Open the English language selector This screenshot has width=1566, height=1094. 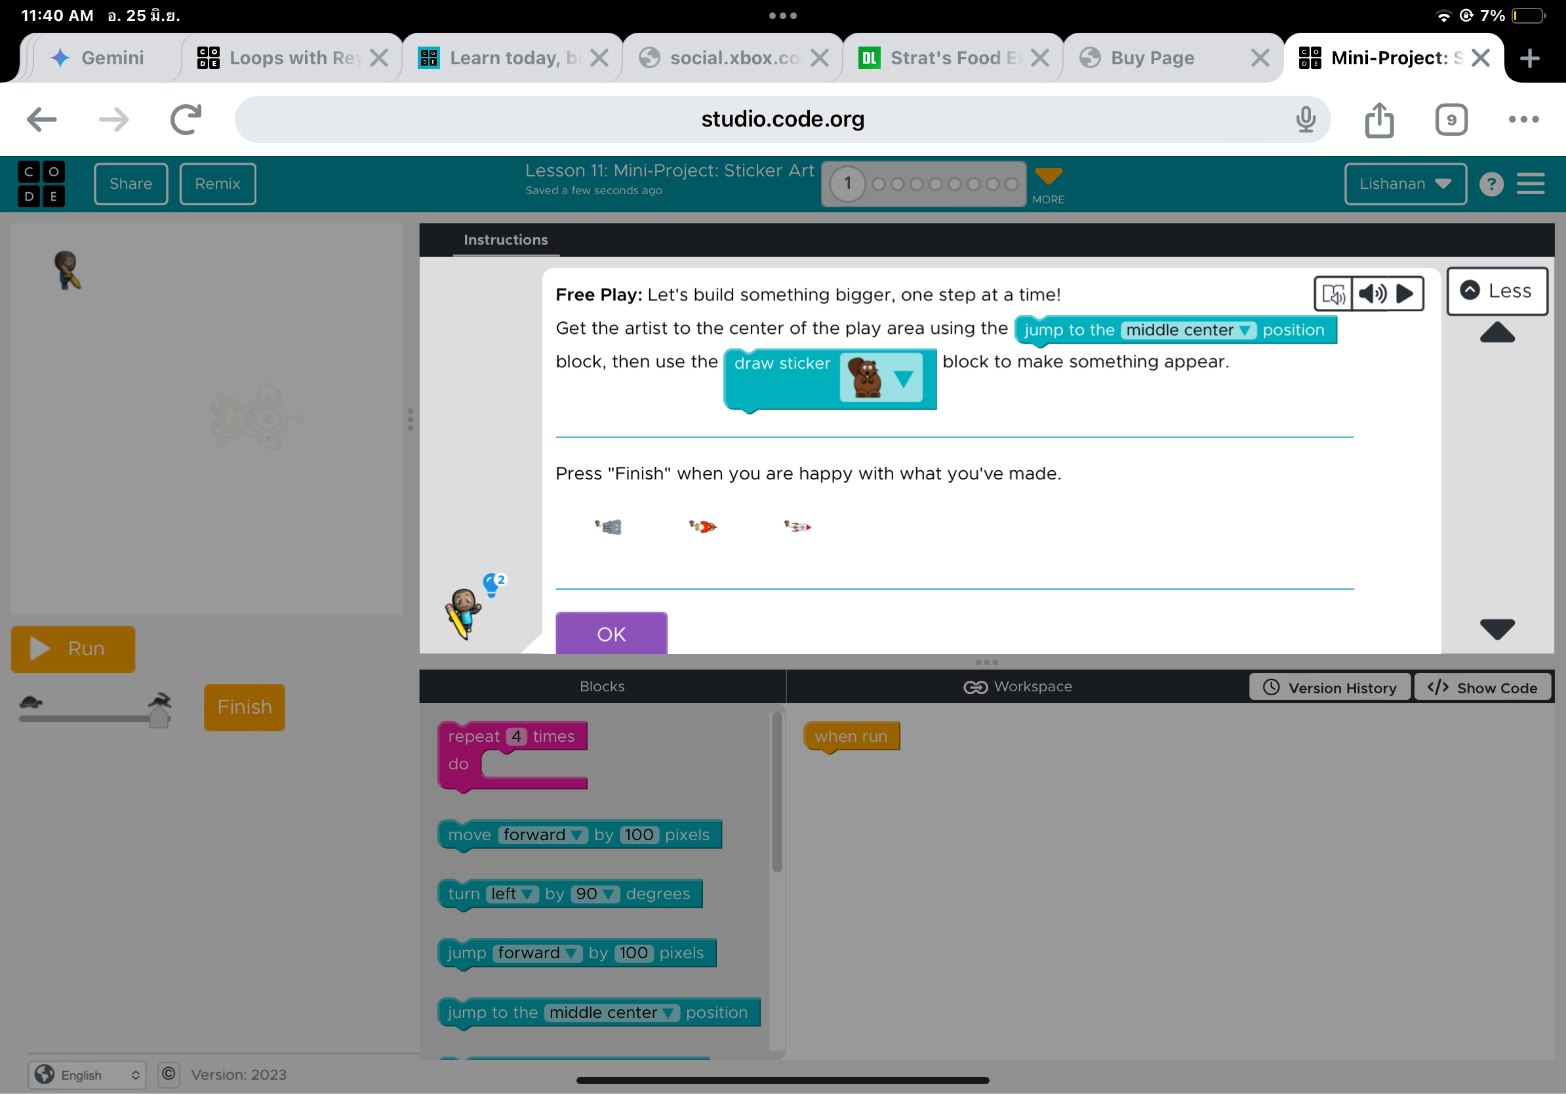point(87,1075)
